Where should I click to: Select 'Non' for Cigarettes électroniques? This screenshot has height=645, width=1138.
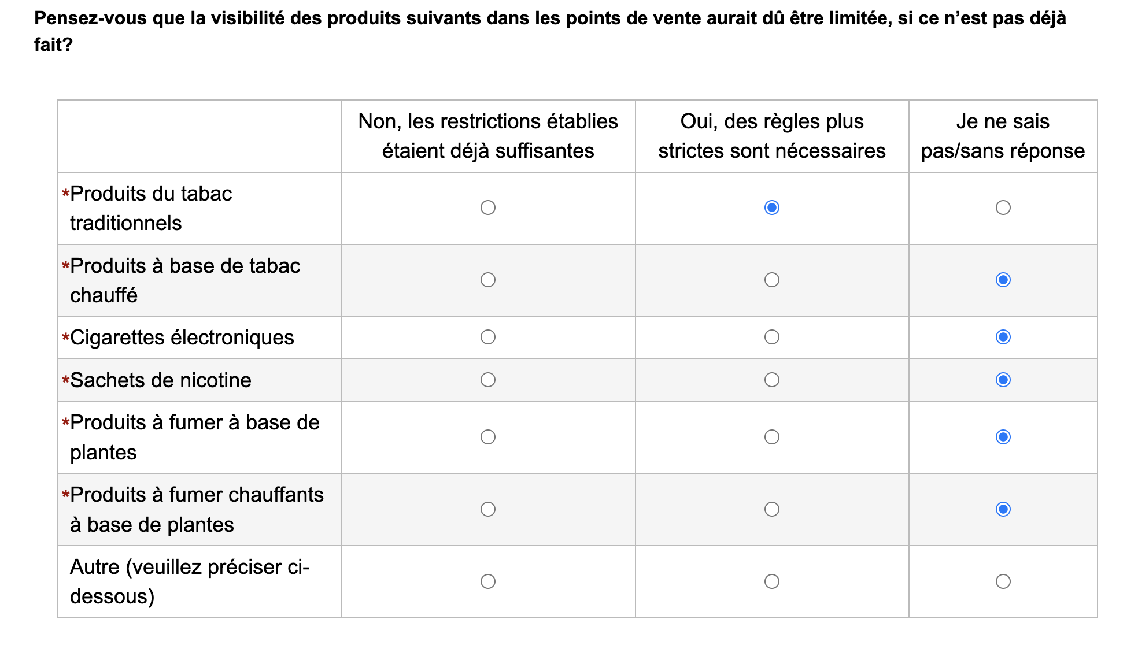click(x=488, y=337)
